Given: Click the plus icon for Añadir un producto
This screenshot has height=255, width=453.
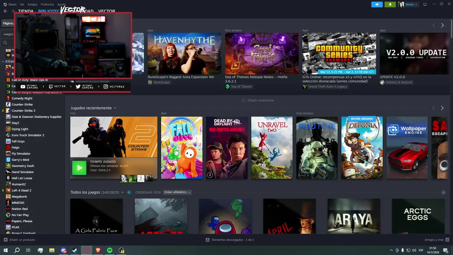Looking at the screenshot, I should coord(5,240).
